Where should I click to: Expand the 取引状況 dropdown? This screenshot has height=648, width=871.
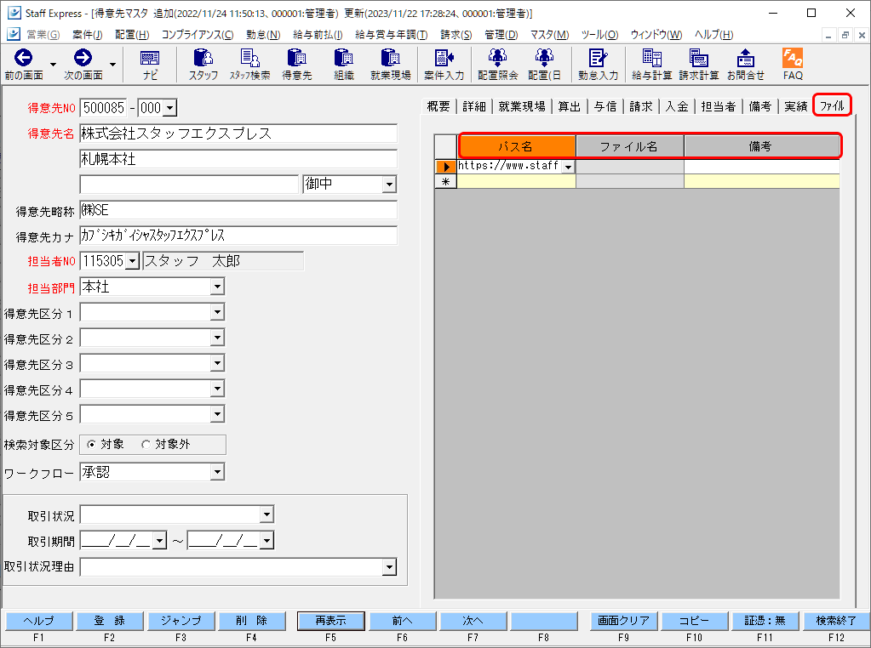coord(266,514)
